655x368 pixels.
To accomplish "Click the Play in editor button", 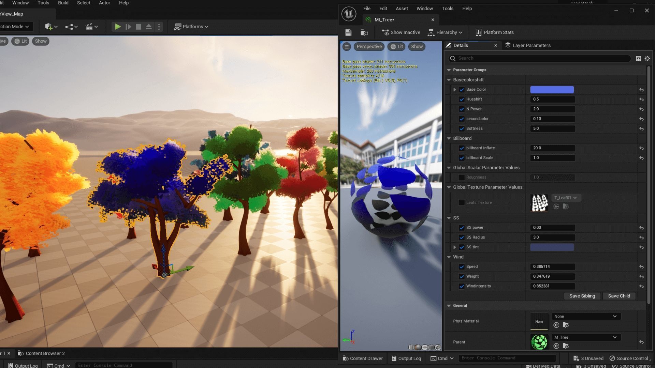I will pos(118,27).
